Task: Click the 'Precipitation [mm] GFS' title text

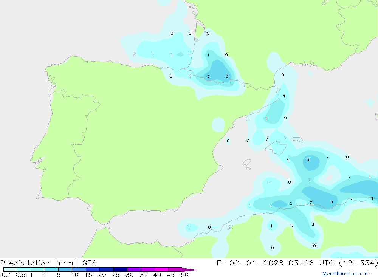Action: [48, 263]
